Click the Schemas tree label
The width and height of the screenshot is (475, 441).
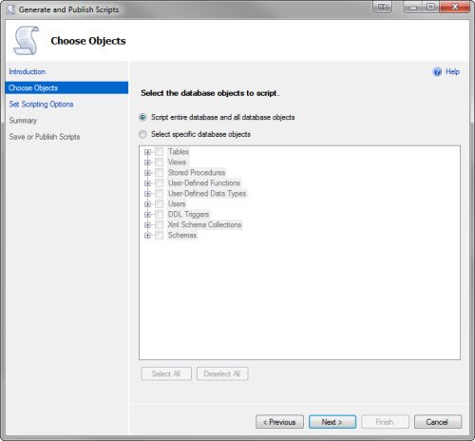coord(182,235)
